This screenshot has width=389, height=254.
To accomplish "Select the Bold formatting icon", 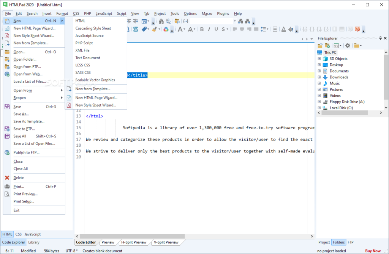I will 202,29.
